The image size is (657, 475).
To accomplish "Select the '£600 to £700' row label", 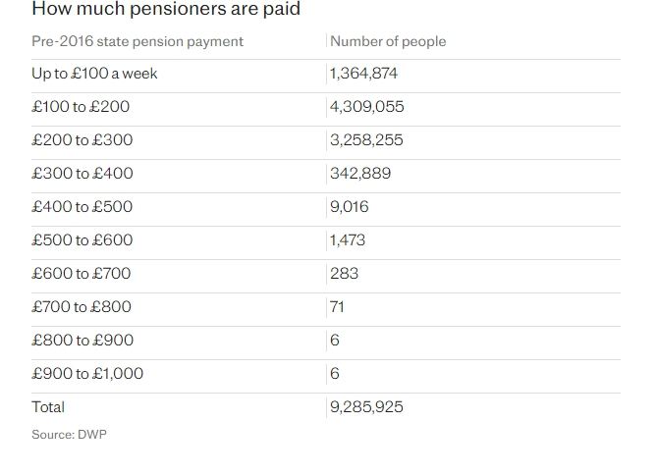I will (x=82, y=274).
